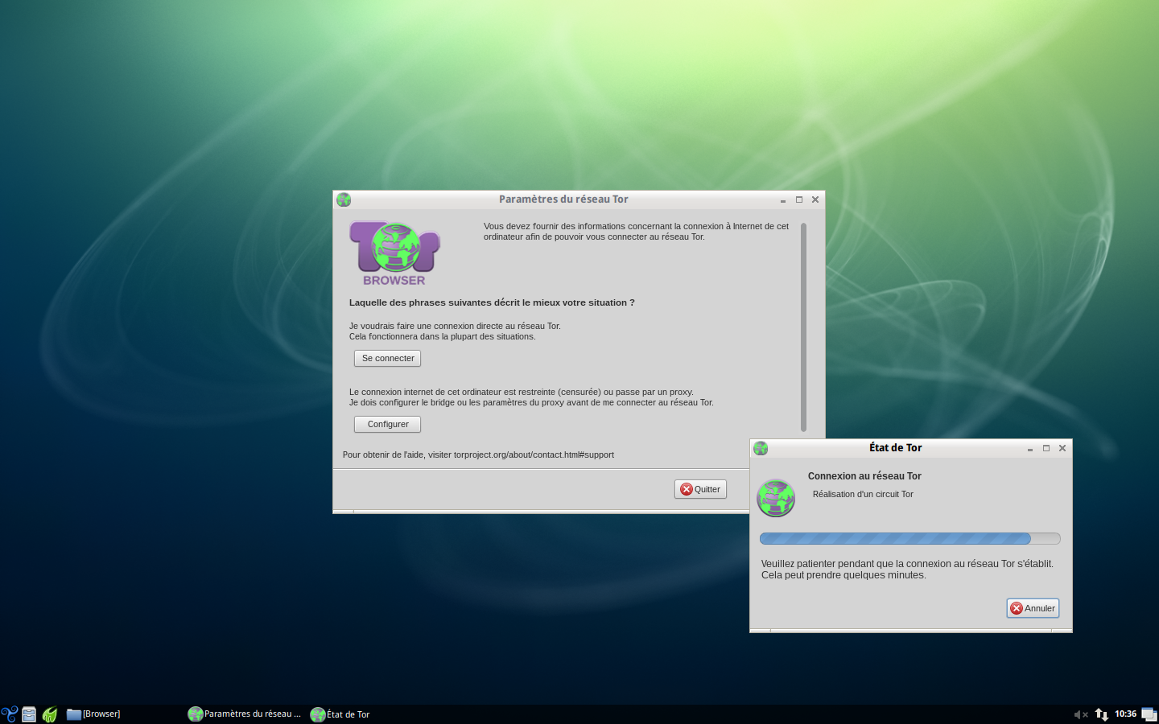Click the Se connecter button
Viewport: 1159px width, 724px height.
click(x=387, y=358)
